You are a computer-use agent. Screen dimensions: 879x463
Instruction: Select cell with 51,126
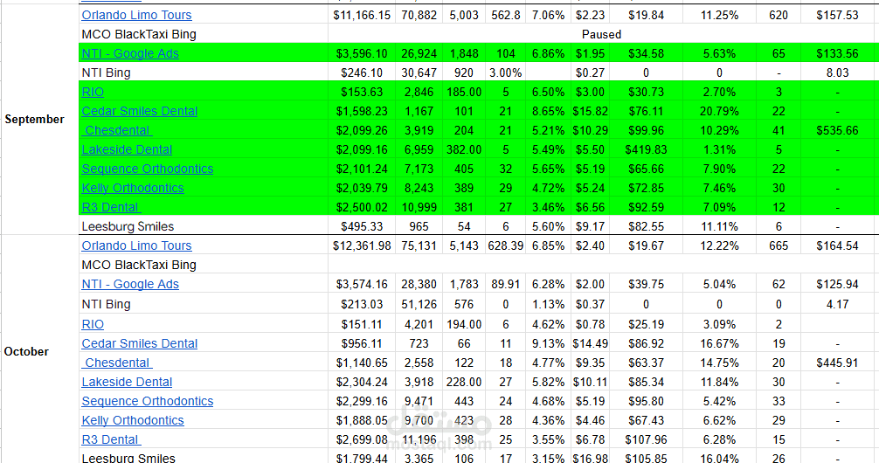coord(419,304)
